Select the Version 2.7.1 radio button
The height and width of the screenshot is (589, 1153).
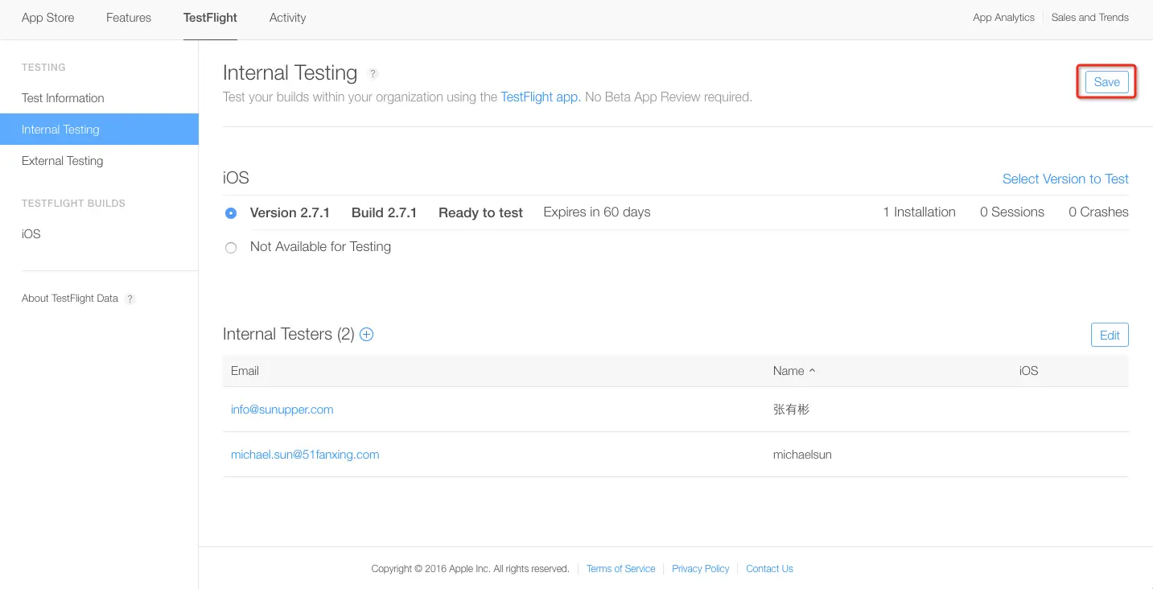231,213
